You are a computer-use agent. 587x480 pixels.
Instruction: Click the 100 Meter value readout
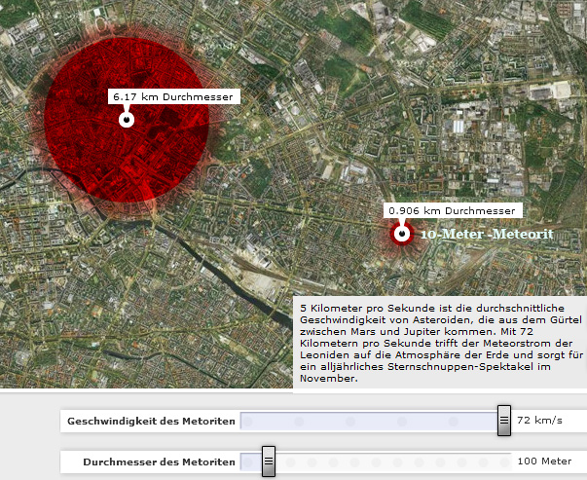pyautogui.click(x=543, y=461)
